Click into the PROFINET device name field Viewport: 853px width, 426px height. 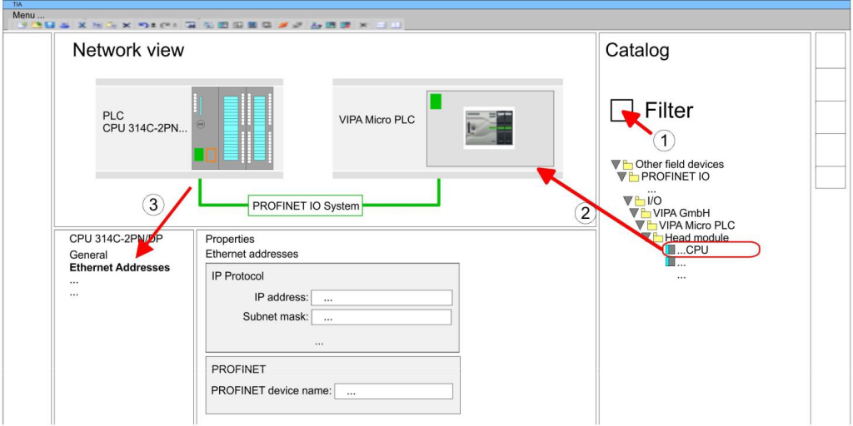[x=393, y=391]
